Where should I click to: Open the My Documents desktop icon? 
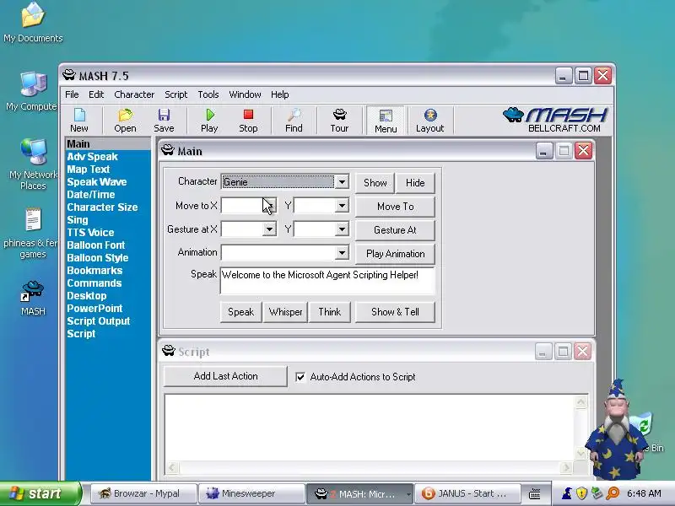(x=33, y=23)
